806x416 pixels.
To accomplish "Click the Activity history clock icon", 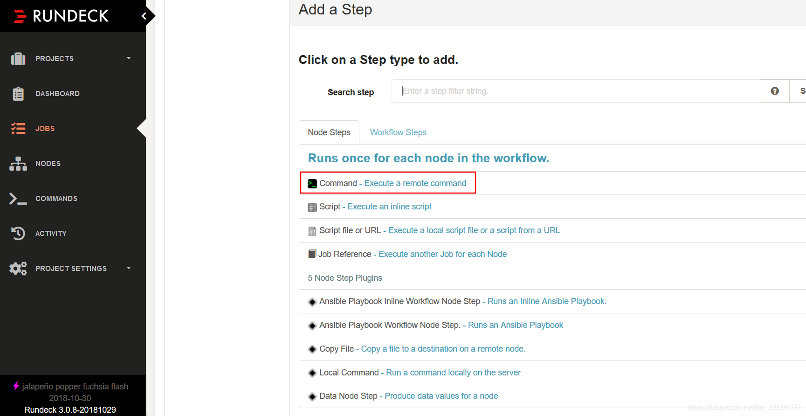I will point(18,233).
